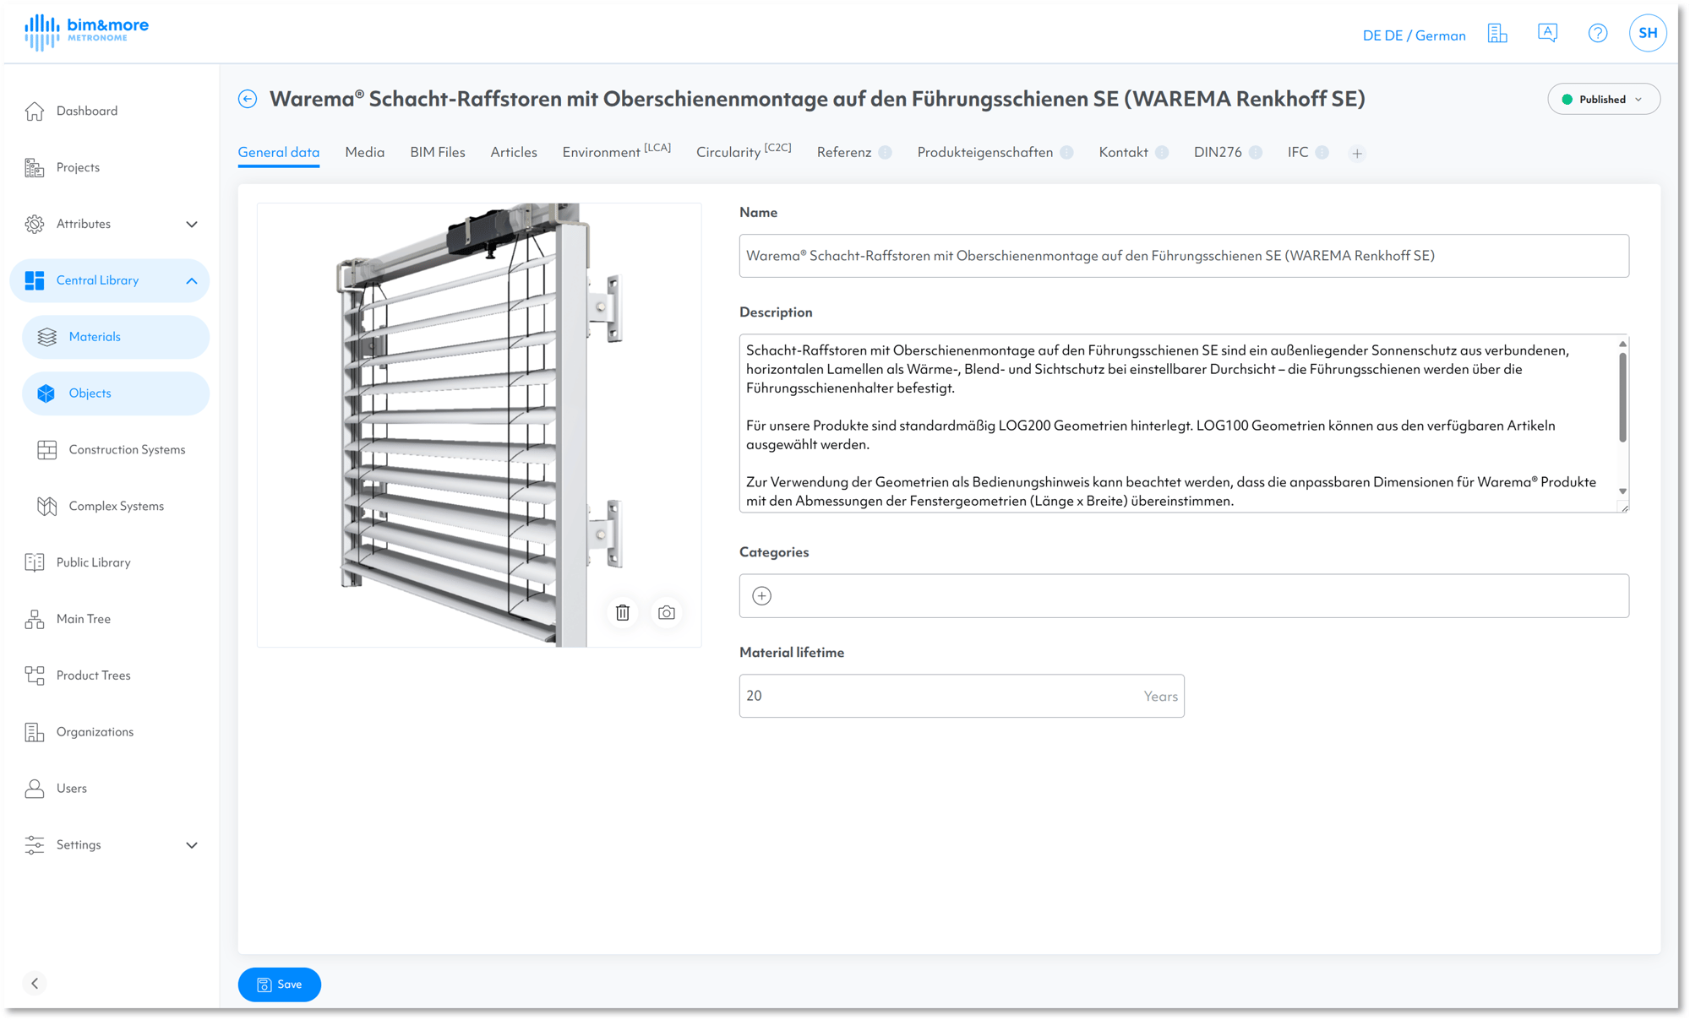Click the bim&more Metronome logo
The image size is (1690, 1020).
click(x=86, y=32)
